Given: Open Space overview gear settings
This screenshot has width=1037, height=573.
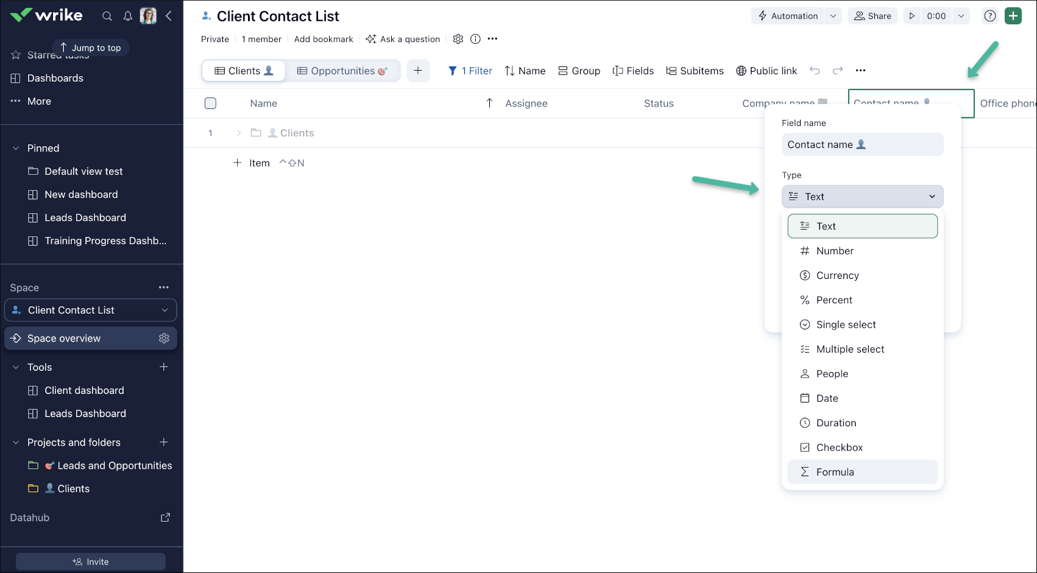Looking at the screenshot, I should pos(164,339).
